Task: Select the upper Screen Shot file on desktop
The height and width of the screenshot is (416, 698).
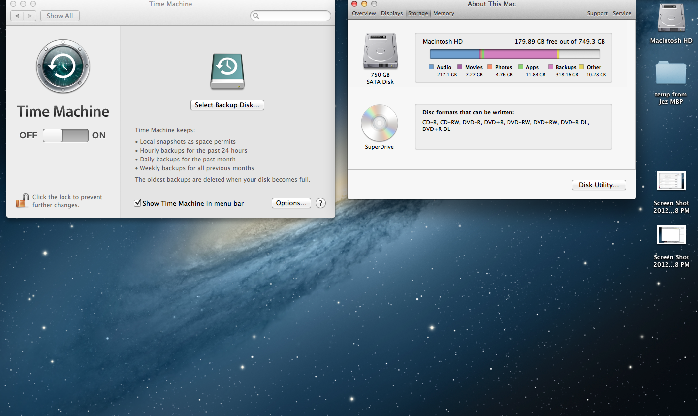Action: tap(671, 181)
